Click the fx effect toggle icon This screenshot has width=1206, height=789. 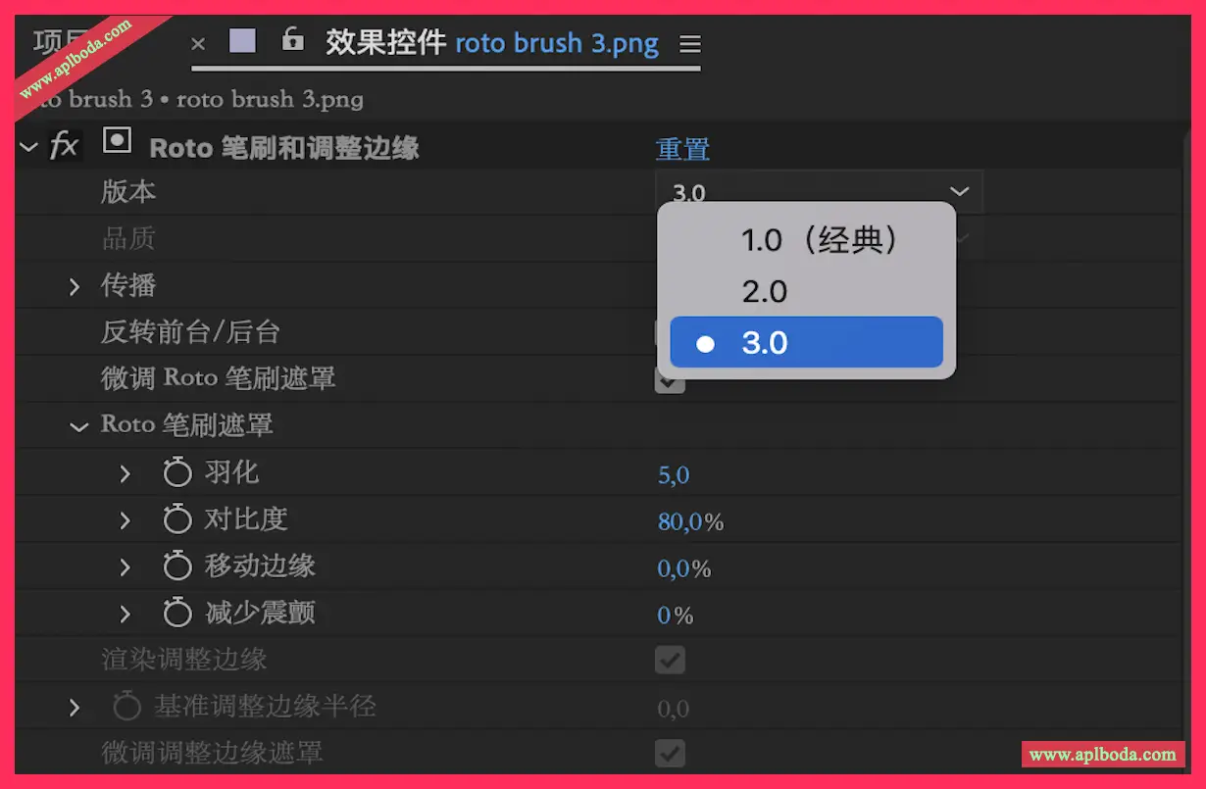(64, 146)
